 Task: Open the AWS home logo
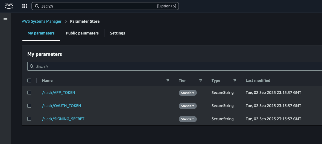[x=9, y=6]
